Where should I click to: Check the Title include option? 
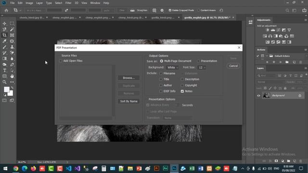click(161, 79)
